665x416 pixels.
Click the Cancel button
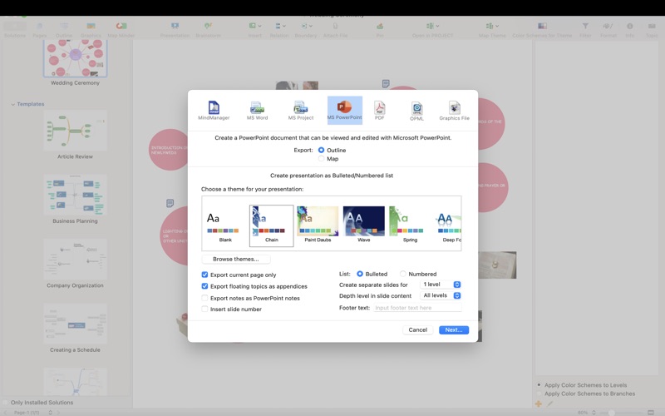(418, 329)
